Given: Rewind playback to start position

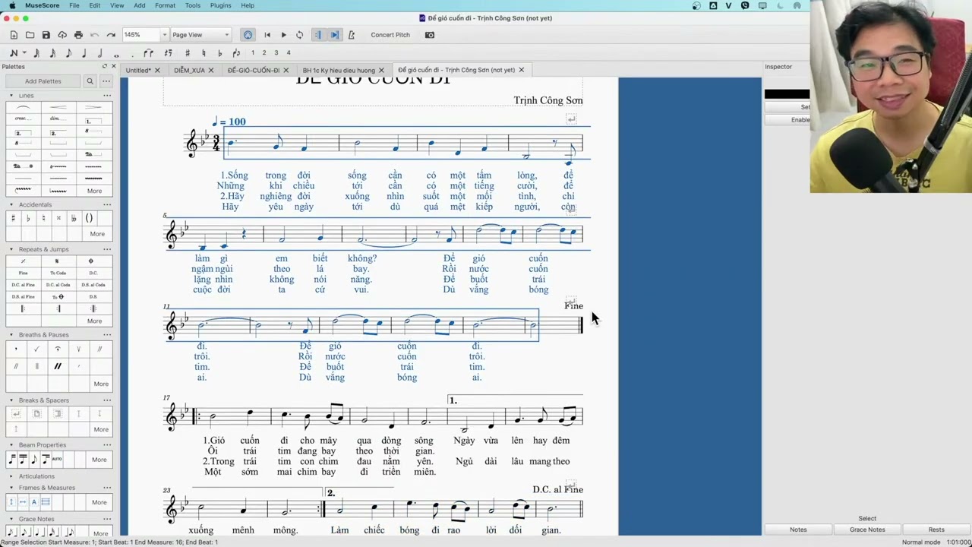Looking at the screenshot, I should [267, 35].
